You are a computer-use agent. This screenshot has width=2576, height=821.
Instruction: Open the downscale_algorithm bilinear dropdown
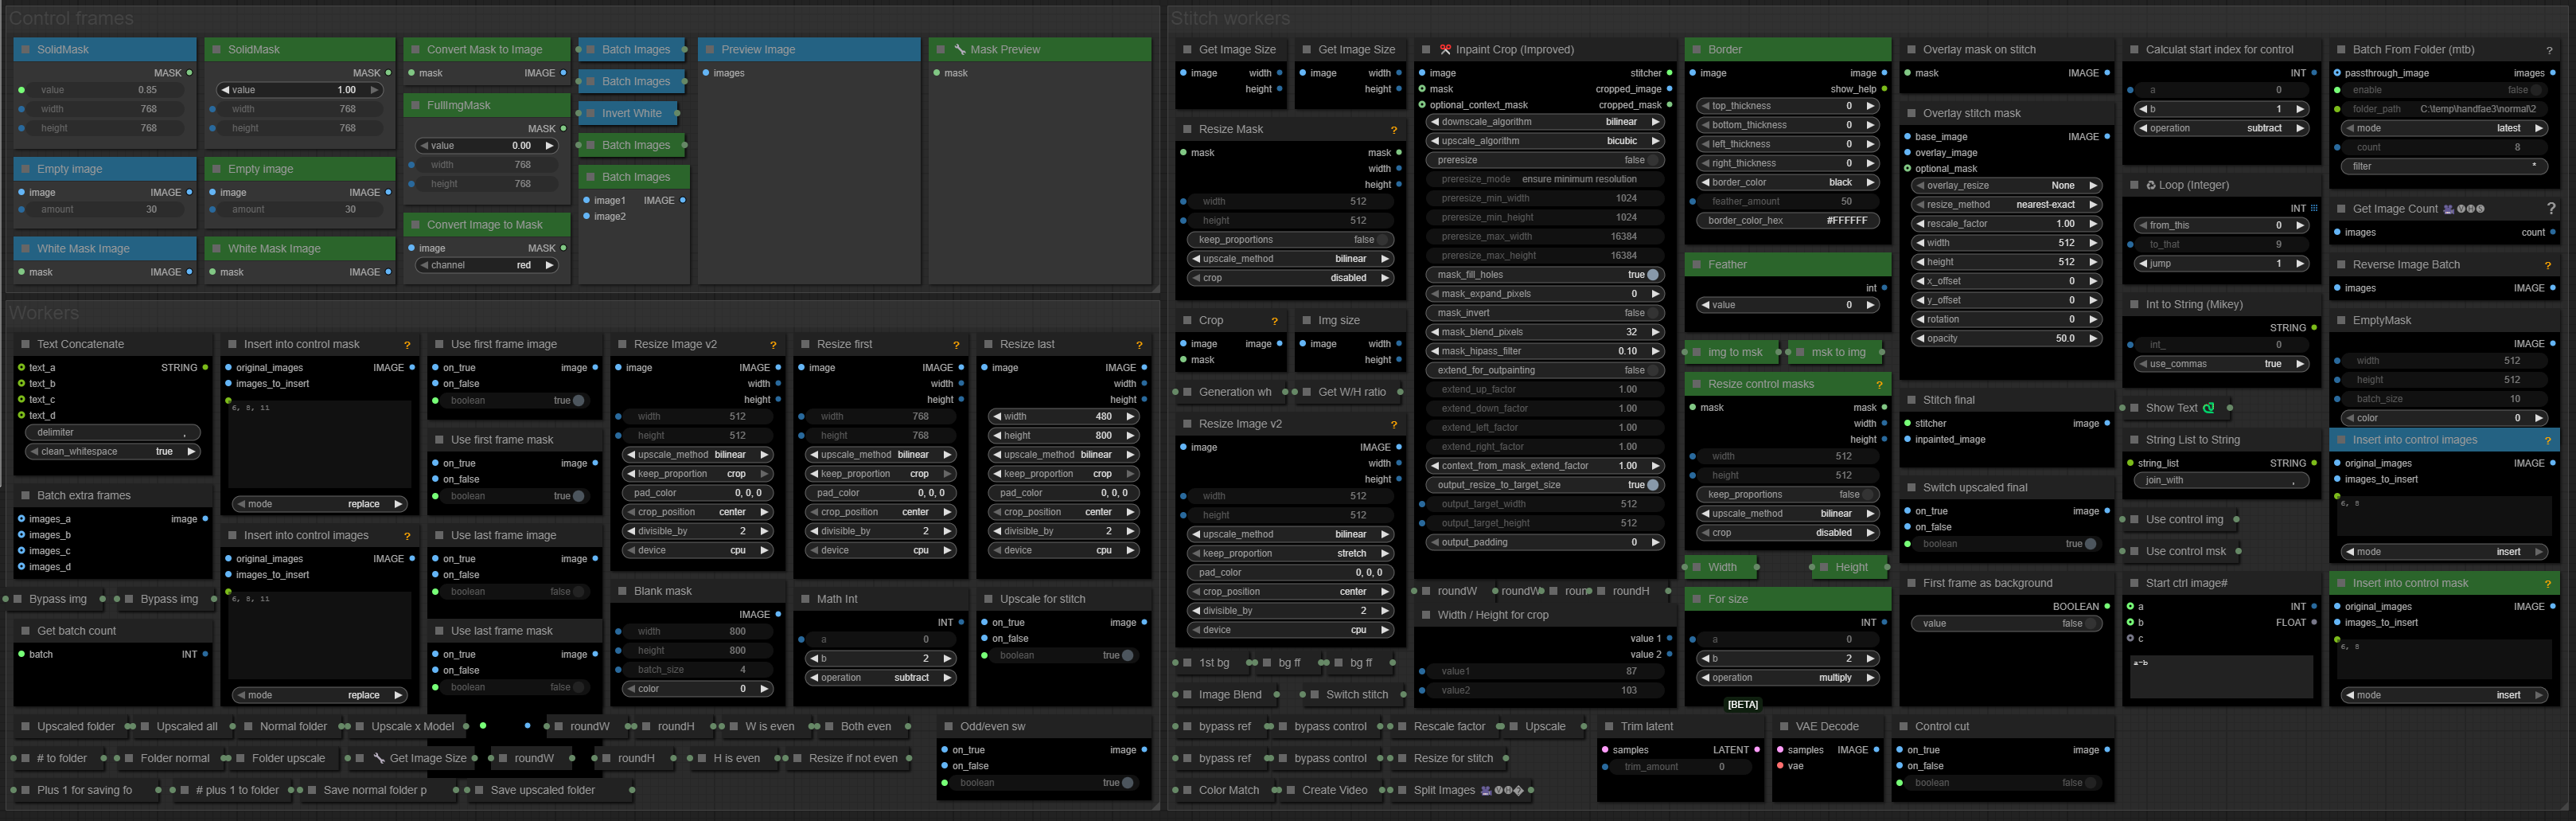click(1545, 122)
